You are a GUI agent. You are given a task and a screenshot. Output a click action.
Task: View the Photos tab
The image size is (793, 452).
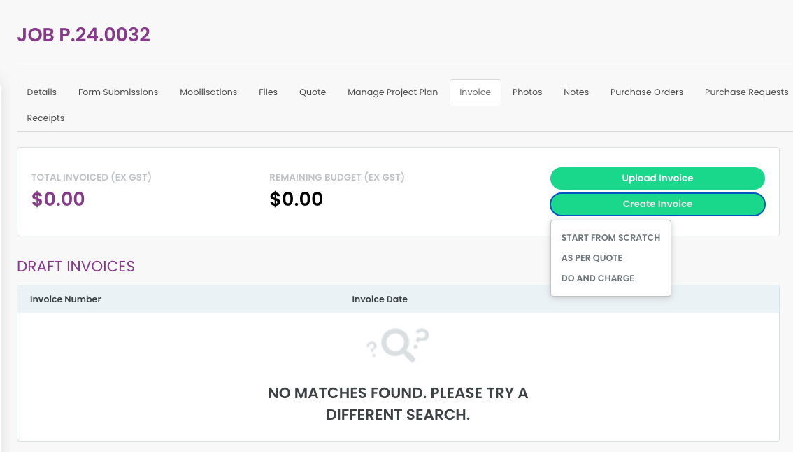coord(527,92)
